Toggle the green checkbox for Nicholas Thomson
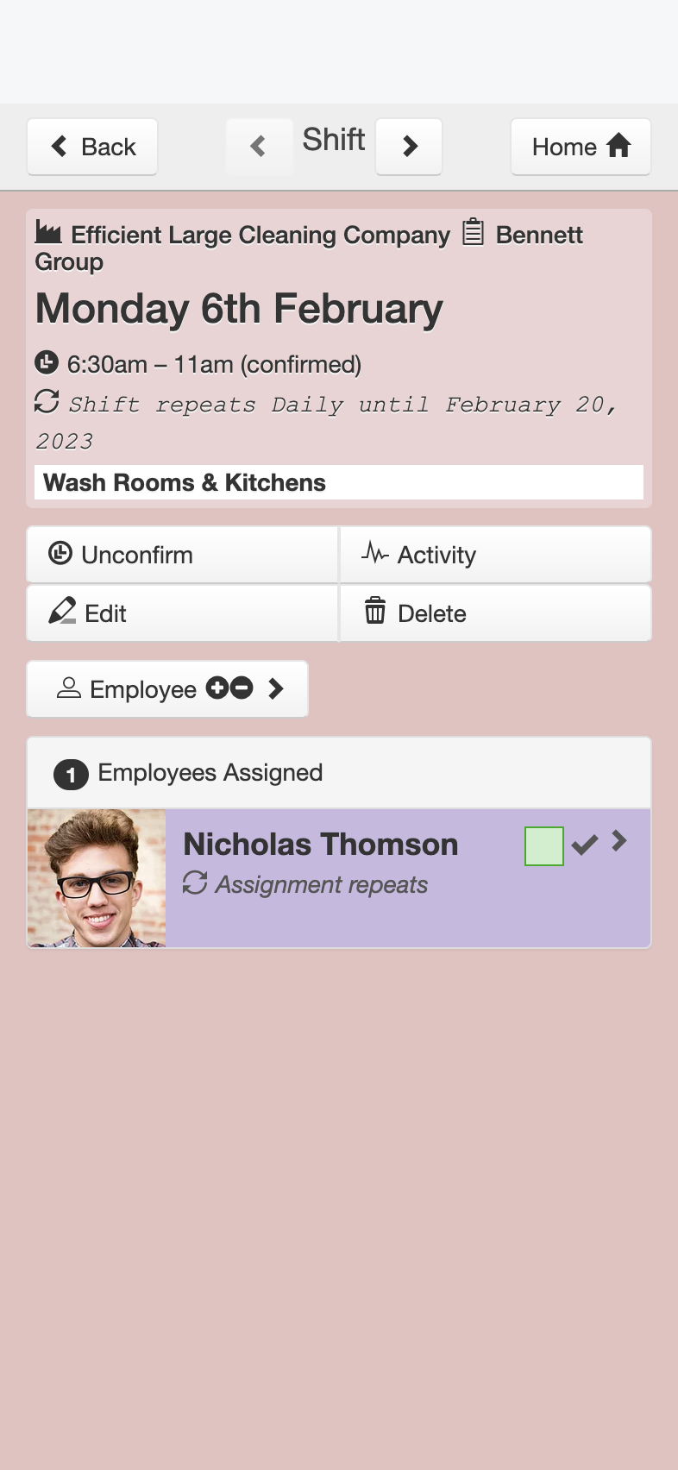The width and height of the screenshot is (678, 1470). tap(544, 845)
